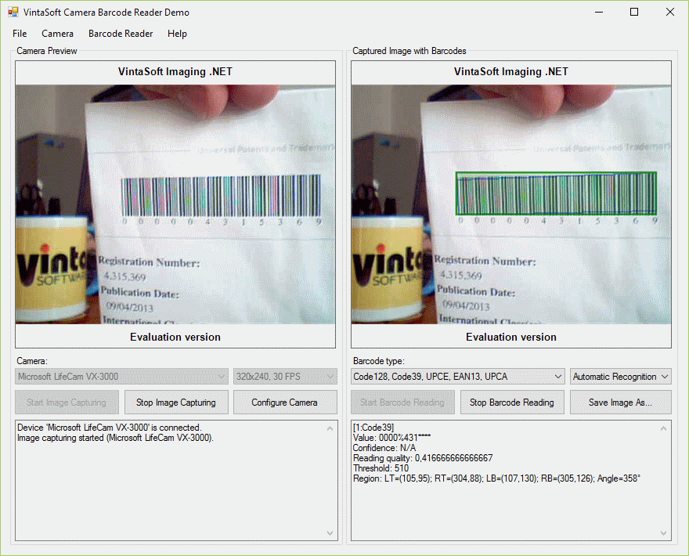The width and height of the screenshot is (689, 556).
Task: Click Save Image As button
Action: 620,403
